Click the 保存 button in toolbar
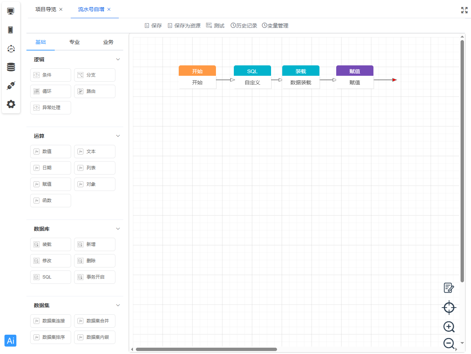Image resolution: width=471 pixels, height=354 pixels. [x=153, y=26]
